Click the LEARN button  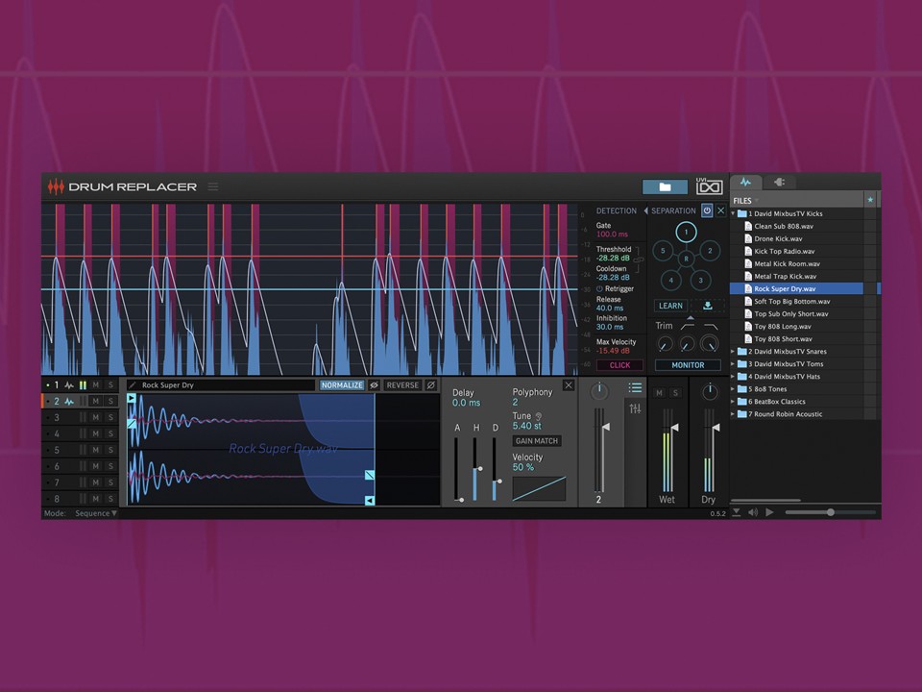[670, 306]
